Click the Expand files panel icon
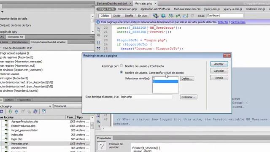 pos(44,111)
